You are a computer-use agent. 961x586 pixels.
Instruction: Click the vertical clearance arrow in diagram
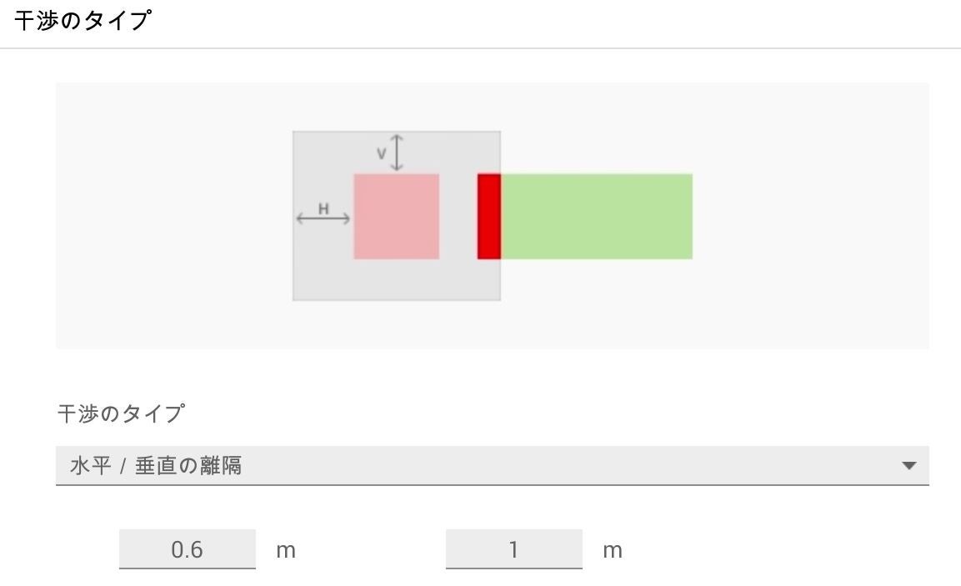tap(397, 153)
